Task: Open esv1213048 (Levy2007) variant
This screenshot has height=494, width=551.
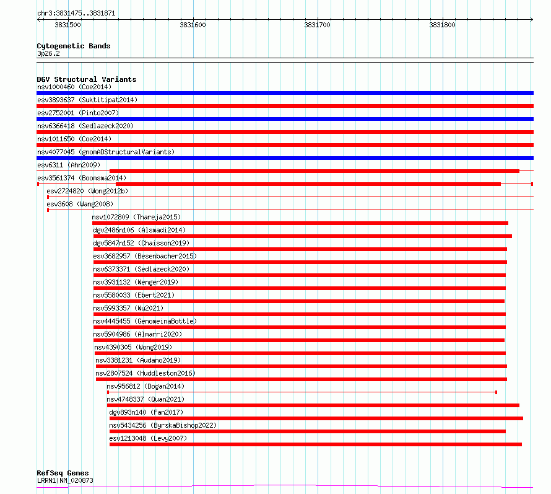Action: pos(148,438)
